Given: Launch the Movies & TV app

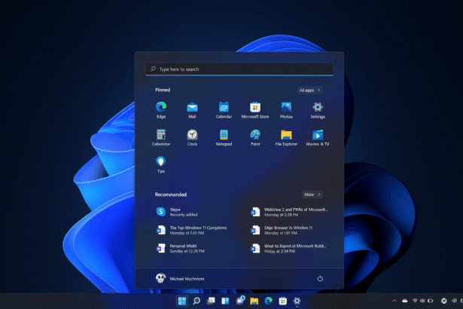Looking at the screenshot, I should click(x=318, y=137).
